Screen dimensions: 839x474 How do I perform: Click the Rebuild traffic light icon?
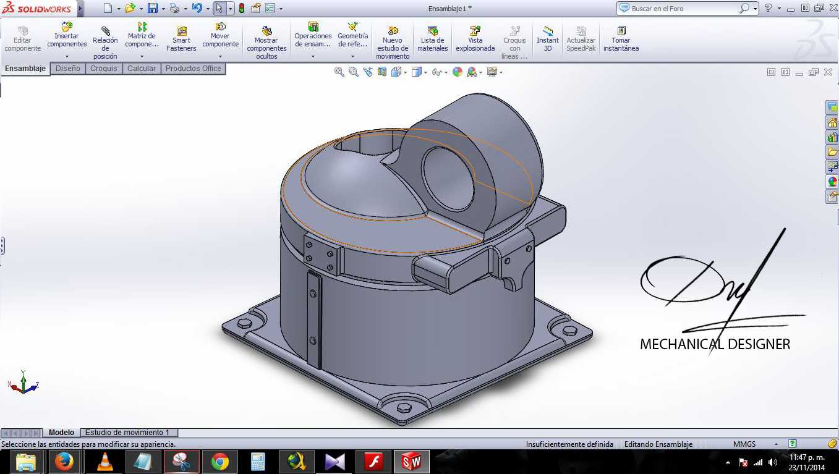[241, 9]
